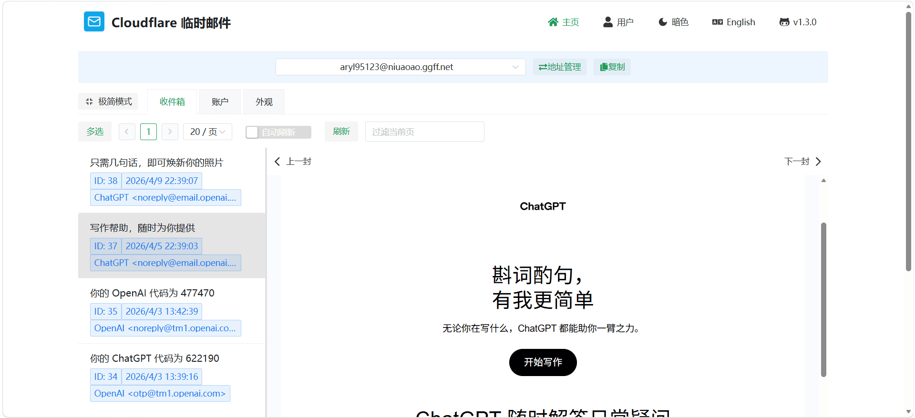Enable 极简模式 minimal mode
The image size is (915, 418).
[108, 102]
